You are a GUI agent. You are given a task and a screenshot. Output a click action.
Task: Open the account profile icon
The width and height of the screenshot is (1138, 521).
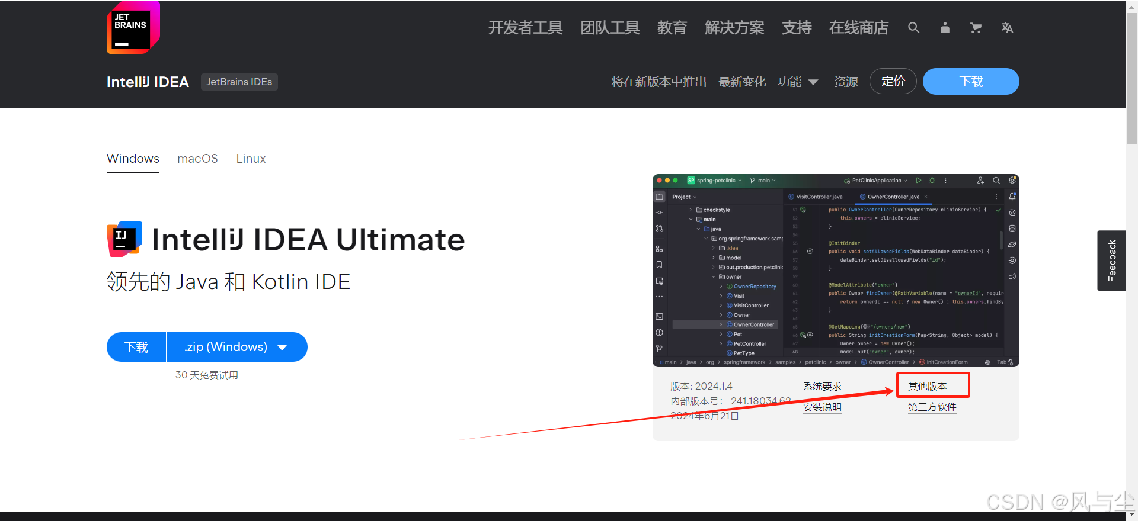coord(945,28)
